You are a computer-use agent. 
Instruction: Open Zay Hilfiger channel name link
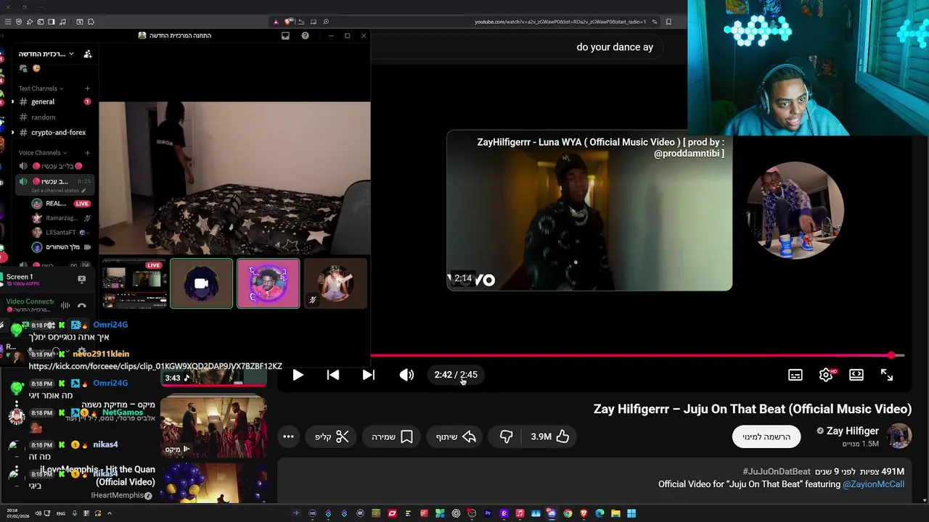(x=852, y=431)
